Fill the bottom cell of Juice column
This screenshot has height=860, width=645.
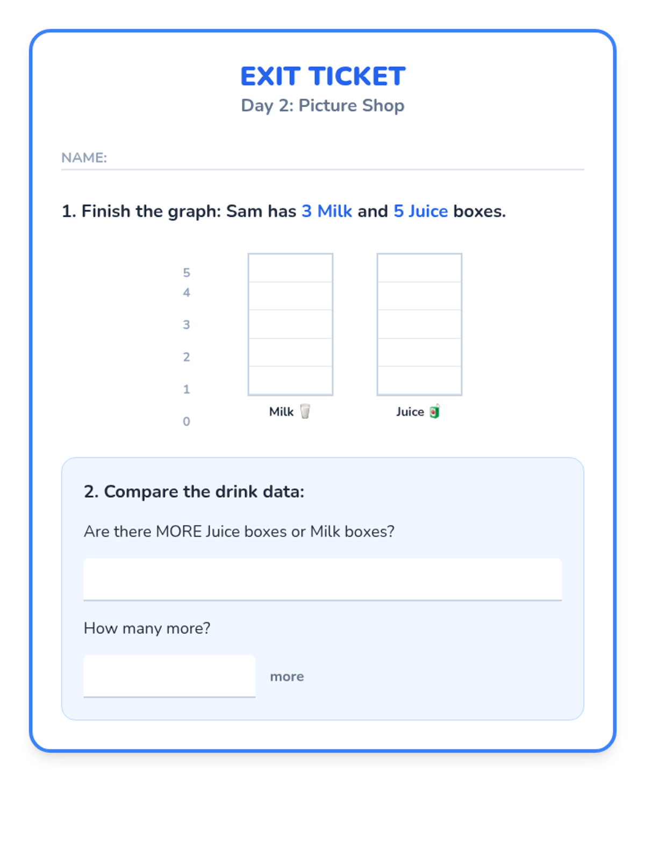coord(419,380)
